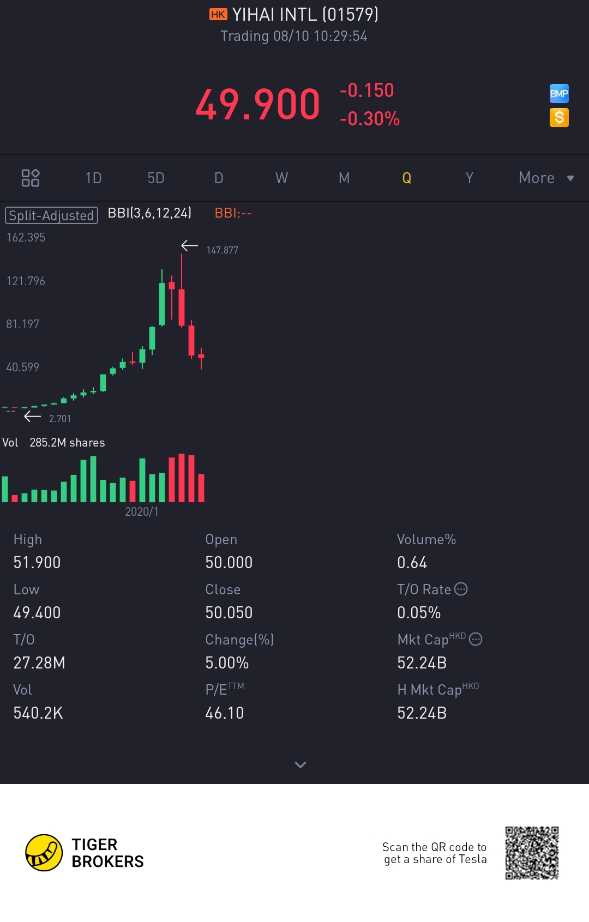Toggle the Split-Adjusted price option
The width and height of the screenshot is (589, 922).
pos(51,215)
